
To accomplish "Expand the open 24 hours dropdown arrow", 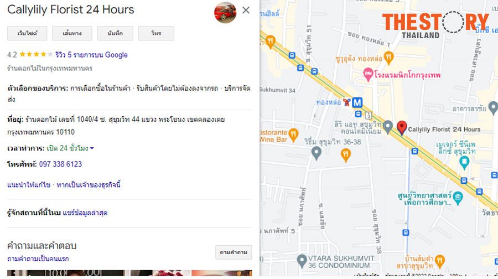I will click(92, 148).
